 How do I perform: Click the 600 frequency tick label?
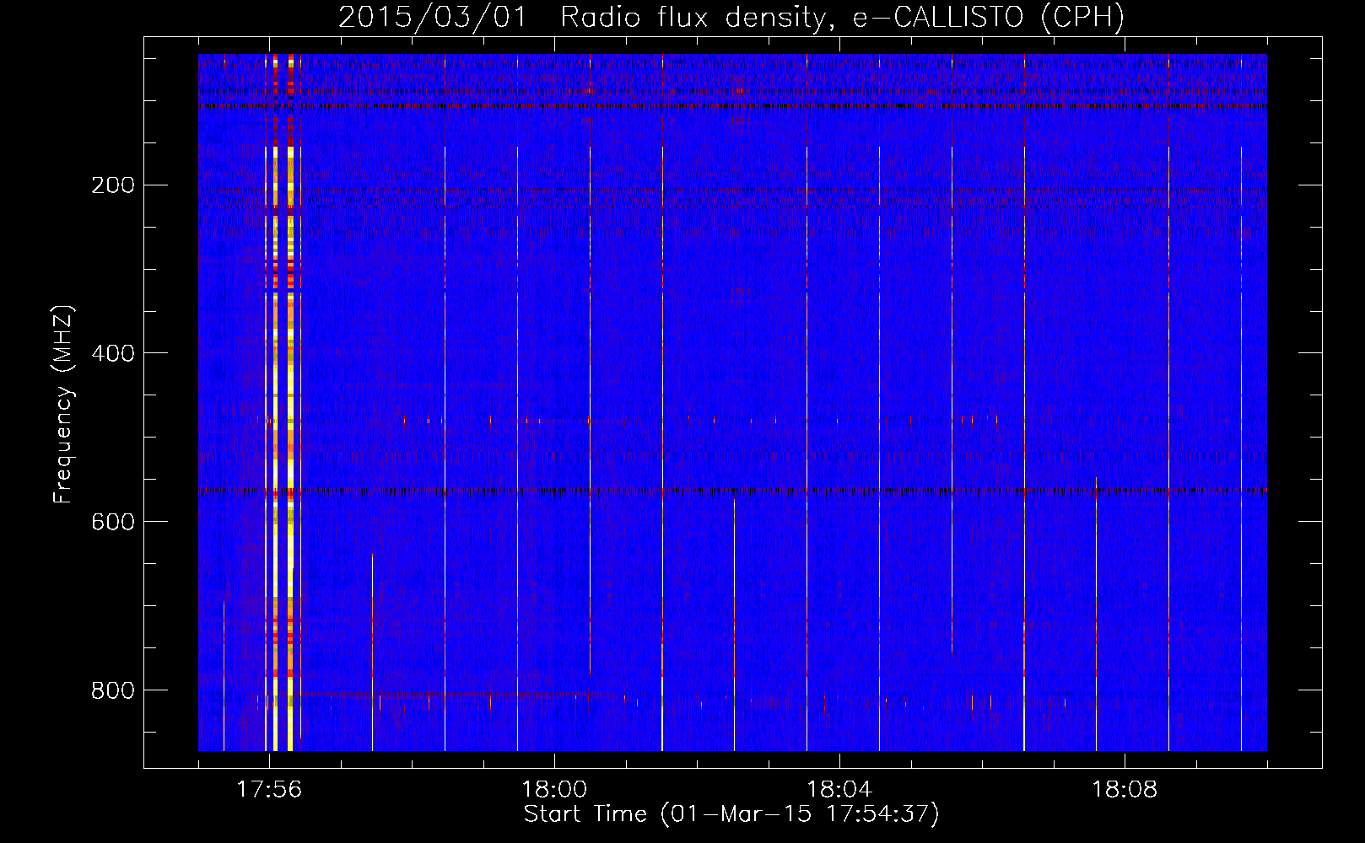click(x=113, y=522)
